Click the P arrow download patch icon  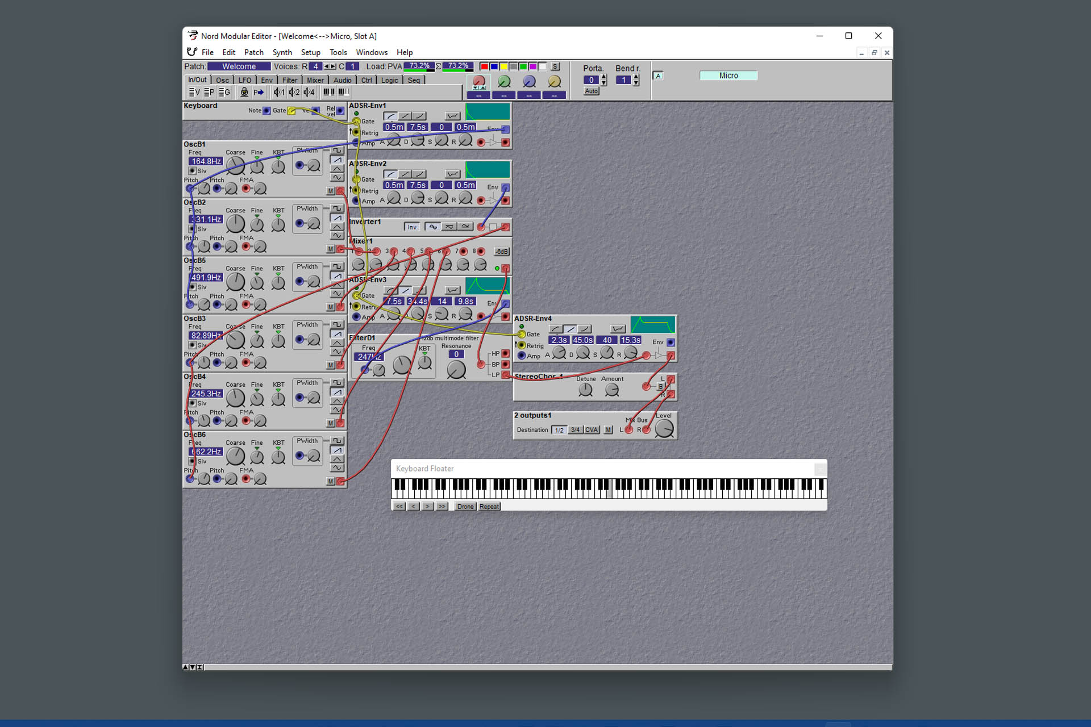point(259,92)
